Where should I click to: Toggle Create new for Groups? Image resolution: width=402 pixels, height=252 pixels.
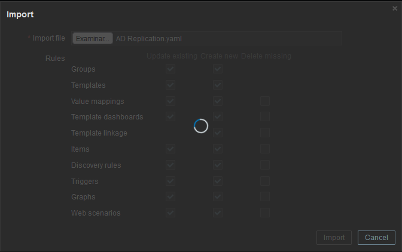pyautogui.click(x=218, y=69)
